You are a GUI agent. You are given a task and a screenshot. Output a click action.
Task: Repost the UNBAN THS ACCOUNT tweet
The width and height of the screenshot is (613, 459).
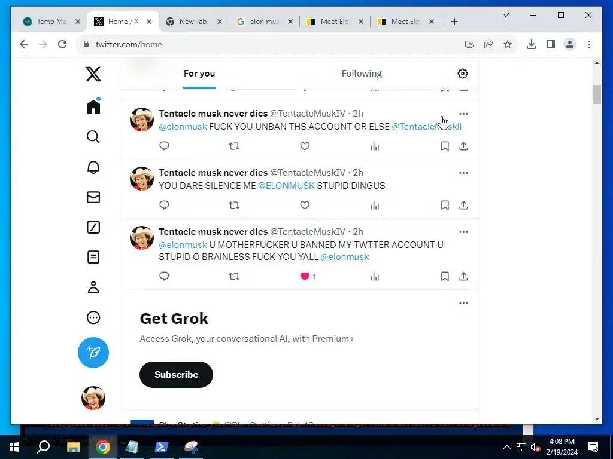tap(234, 146)
